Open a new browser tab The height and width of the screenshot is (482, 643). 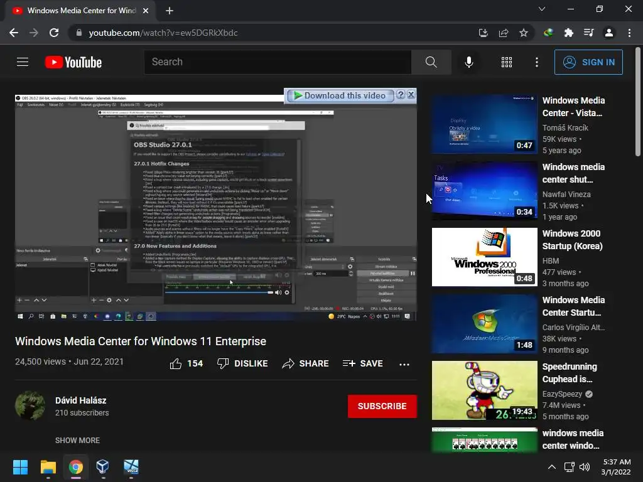pyautogui.click(x=170, y=11)
